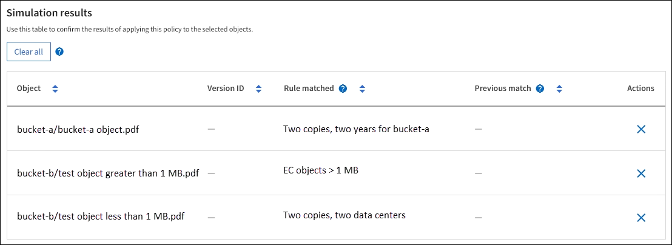
Task: Click the Previous match header label
Action: (x=503, y=89)
